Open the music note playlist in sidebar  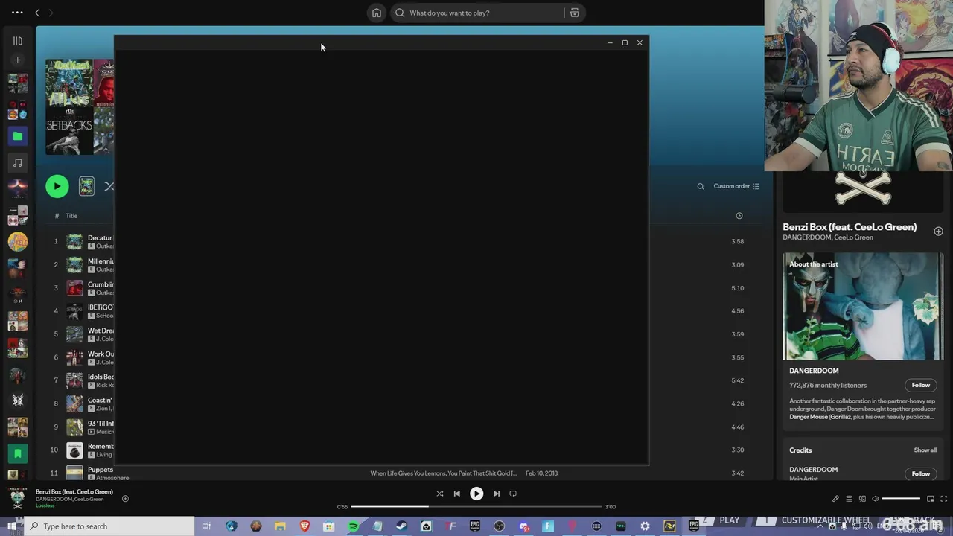[x=18, y=162]
